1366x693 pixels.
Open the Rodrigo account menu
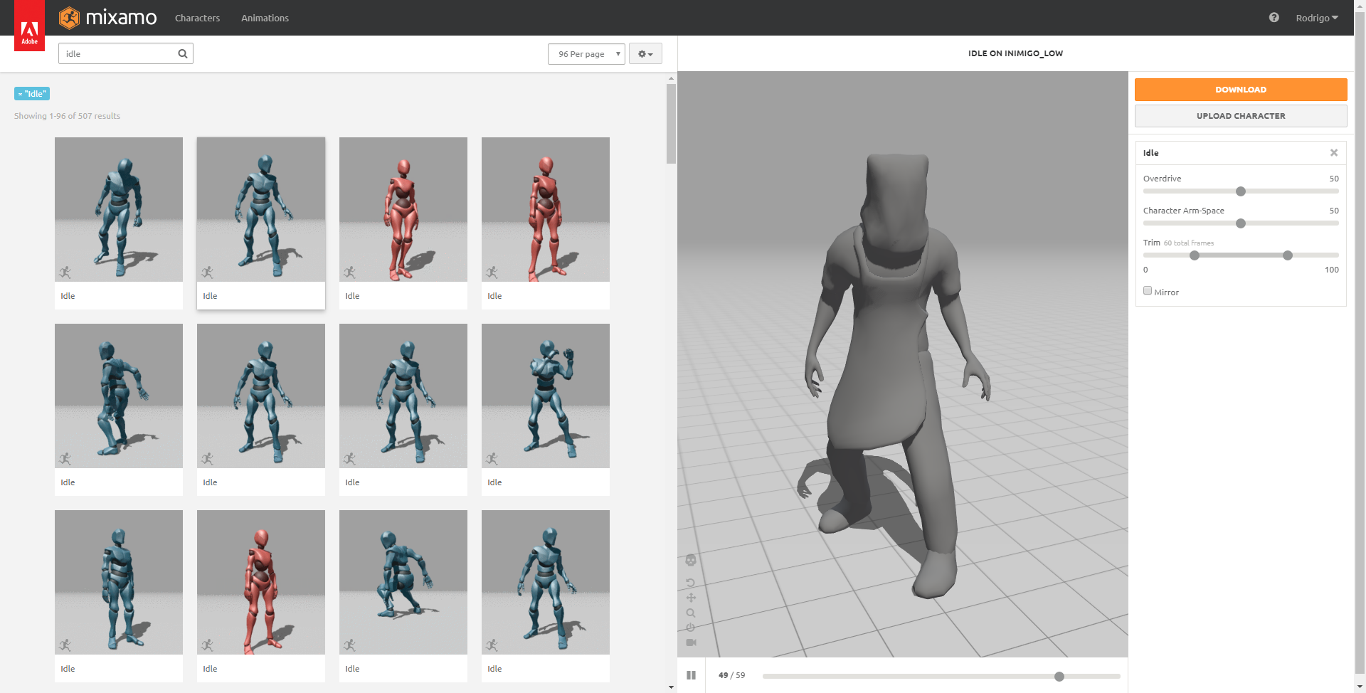tap(1317, 18)
